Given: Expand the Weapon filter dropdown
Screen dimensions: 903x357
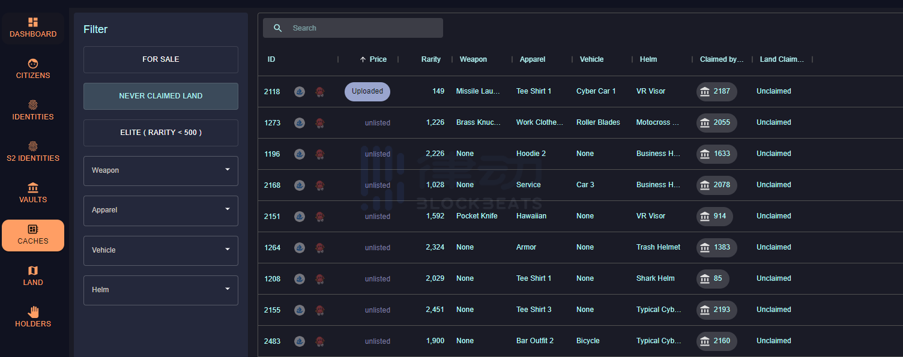Looking at the screenshot, I should coord(161,170).
